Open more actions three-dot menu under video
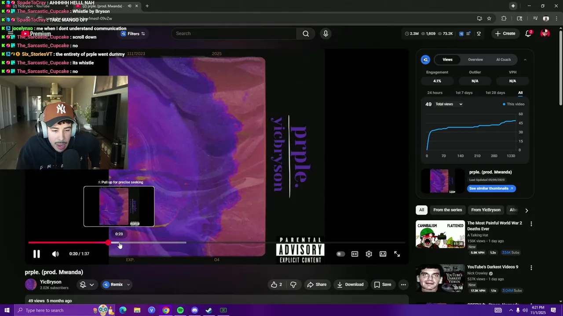Screen dimensions: 563x316 tap(403, 284)
